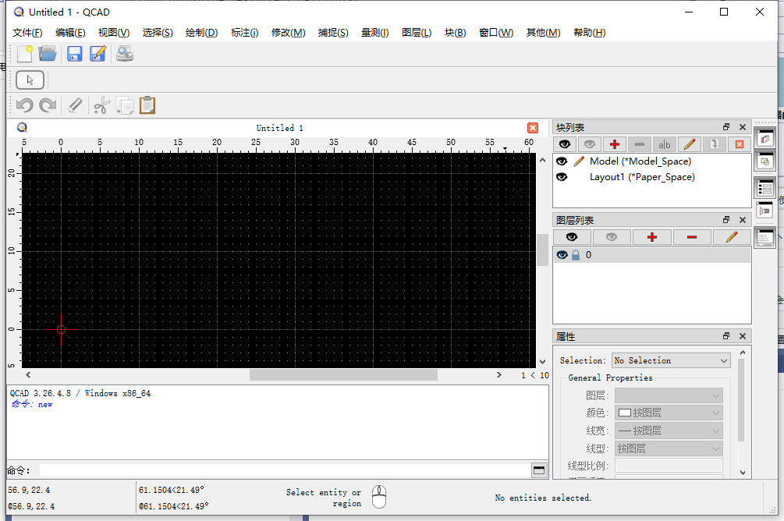The height and width of the screenshot is (521, 784).
Task: Toggle visibility of layer 0
Action: pos(562,254)
